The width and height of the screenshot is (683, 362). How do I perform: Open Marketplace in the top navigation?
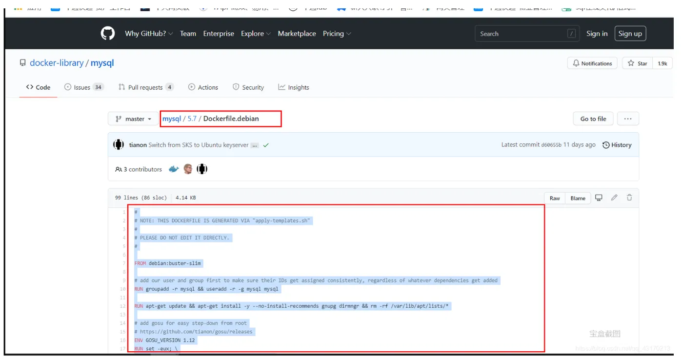point(297,34)
